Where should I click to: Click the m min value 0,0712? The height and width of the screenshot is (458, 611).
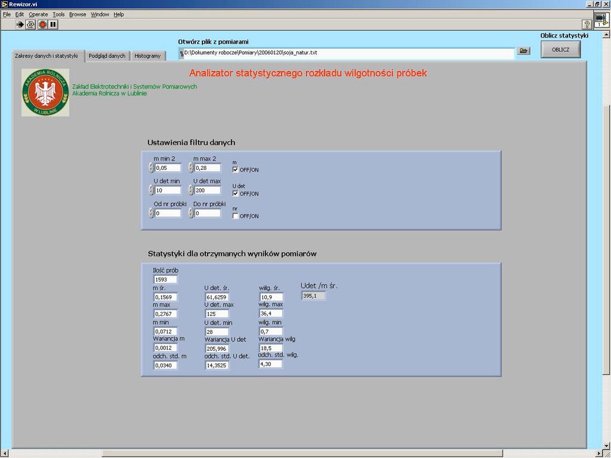[166, 332]
